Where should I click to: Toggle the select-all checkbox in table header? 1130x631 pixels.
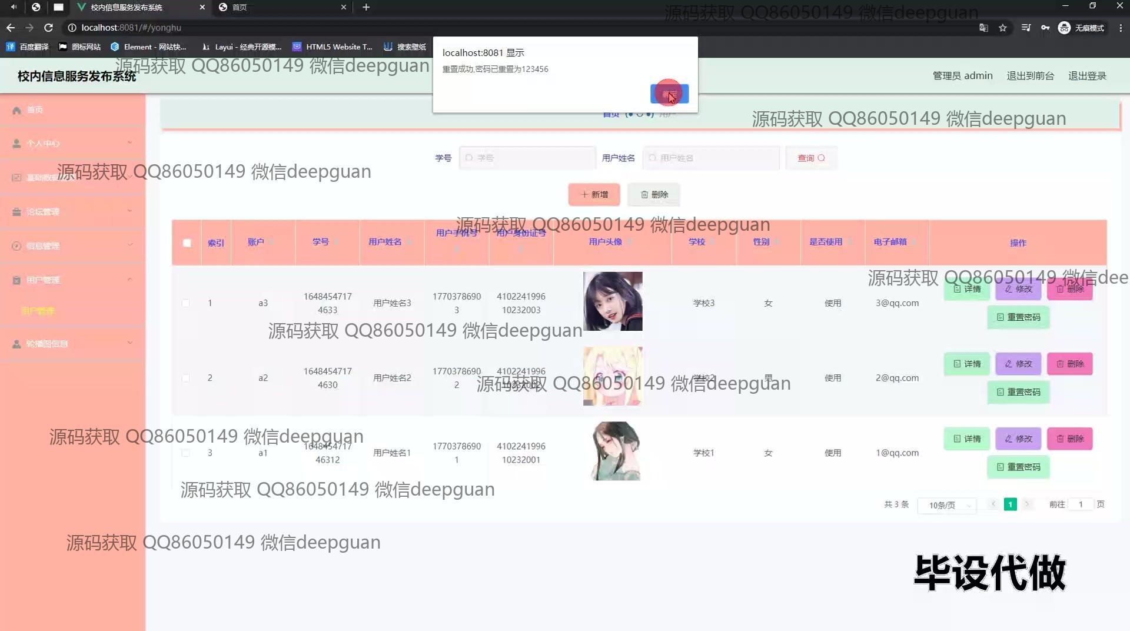coord(187,243)
